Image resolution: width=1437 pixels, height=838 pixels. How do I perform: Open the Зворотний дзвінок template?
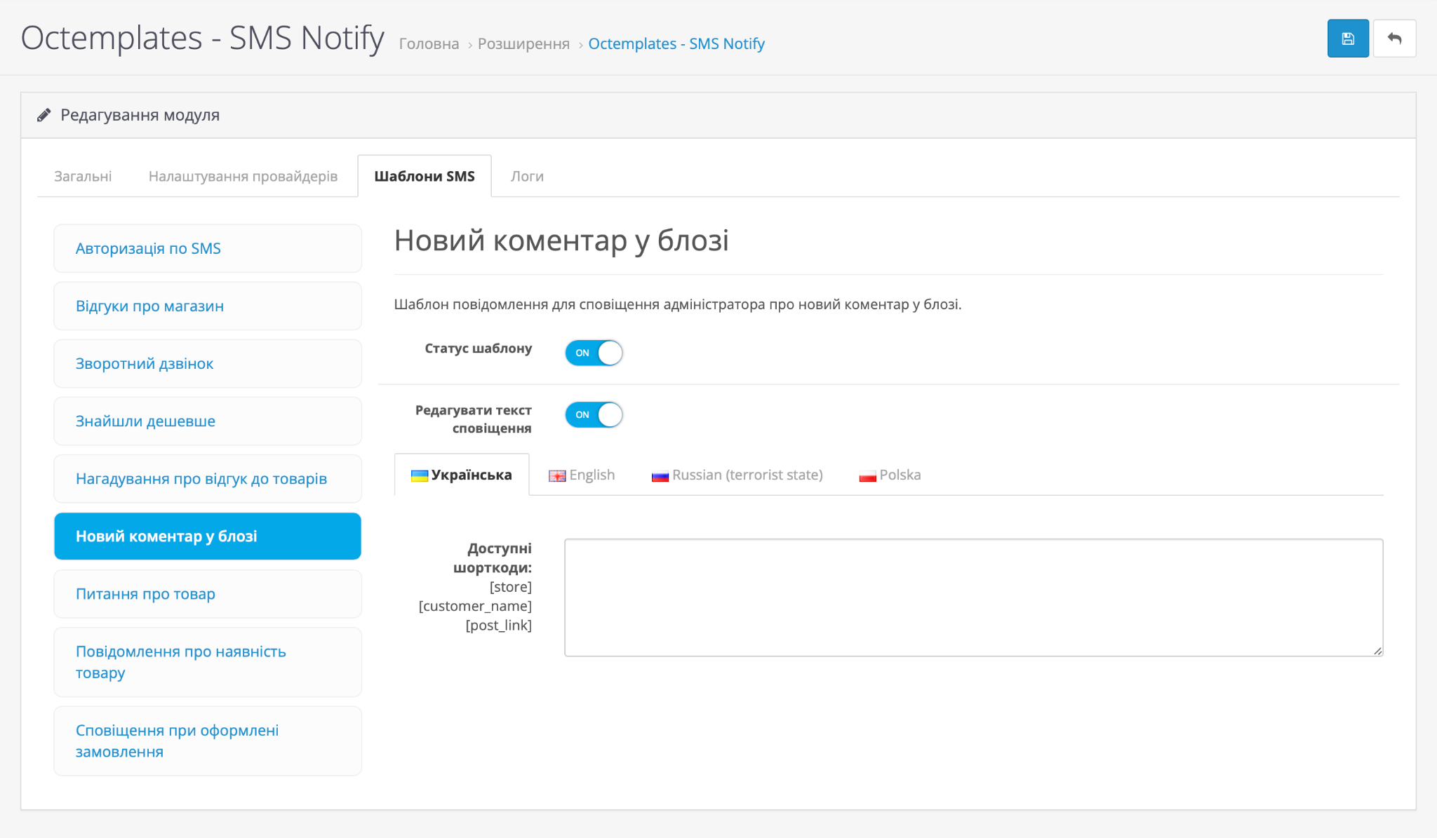208,363
